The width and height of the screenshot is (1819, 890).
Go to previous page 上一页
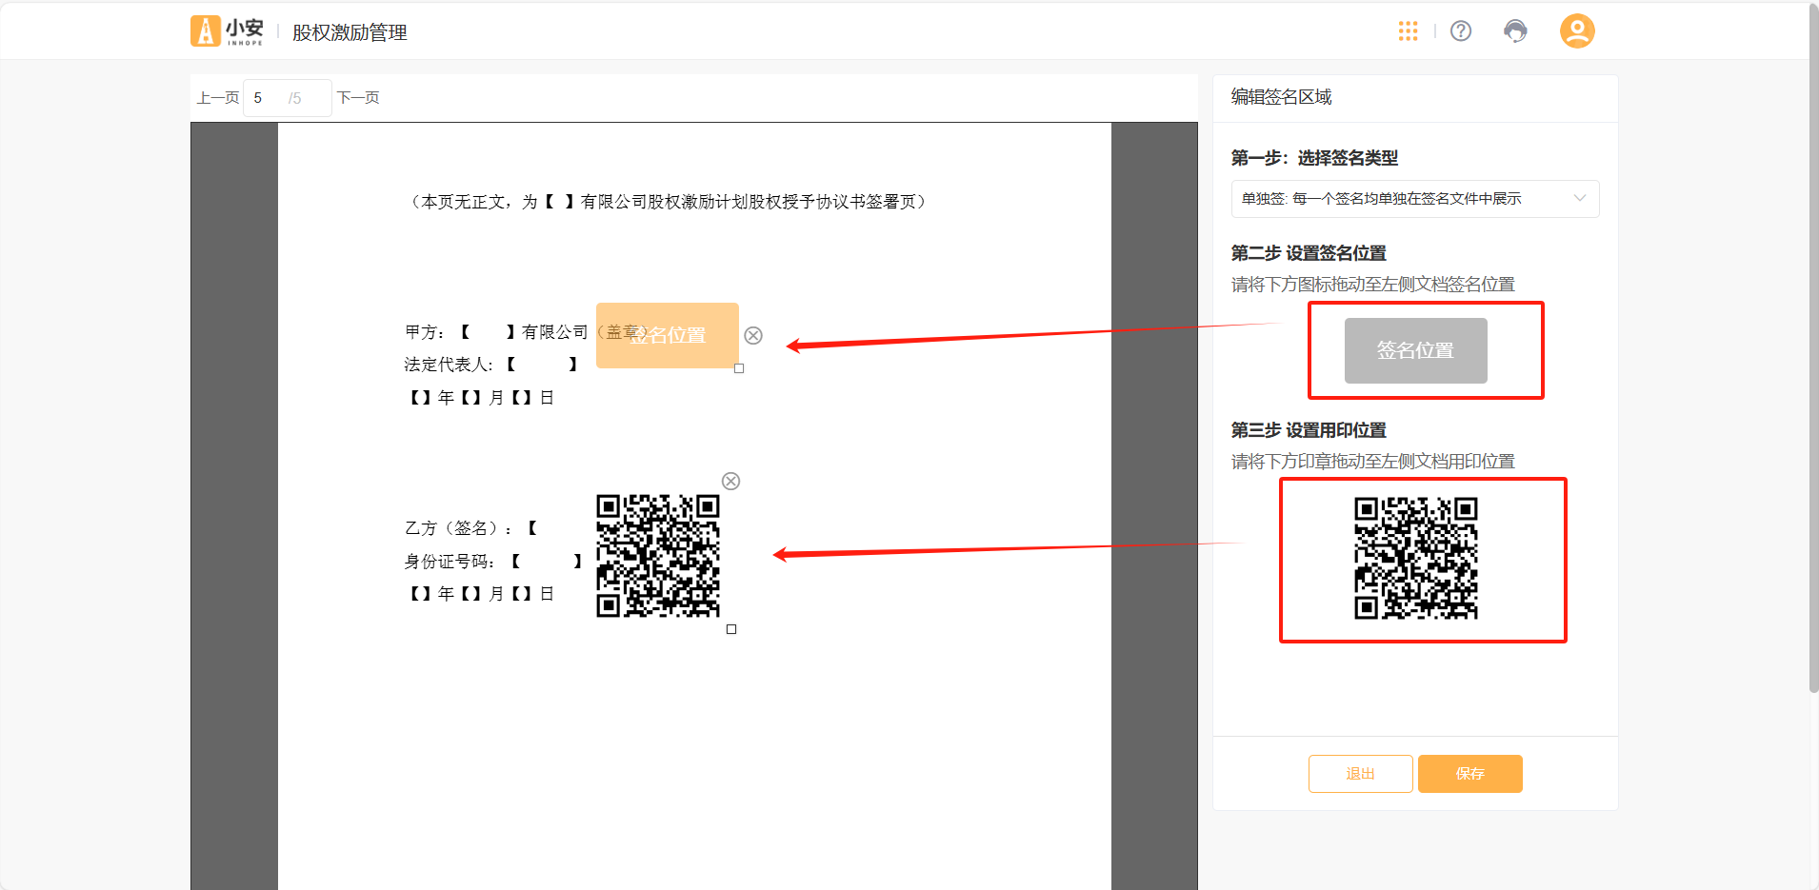click(x=218, y=98)
